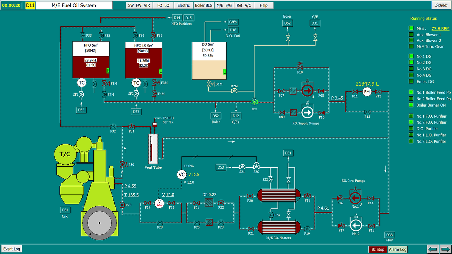This screenshot has width=452, height=254.
Task: Go to the next screen with right arrow
Action: (445, 249)
